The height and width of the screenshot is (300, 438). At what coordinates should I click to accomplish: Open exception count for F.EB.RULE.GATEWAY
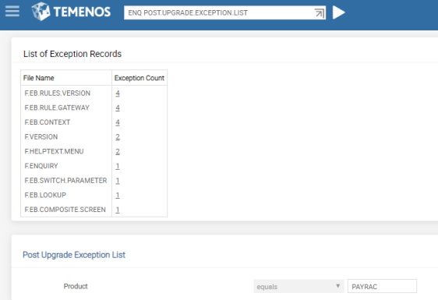(x=118, y=108)
